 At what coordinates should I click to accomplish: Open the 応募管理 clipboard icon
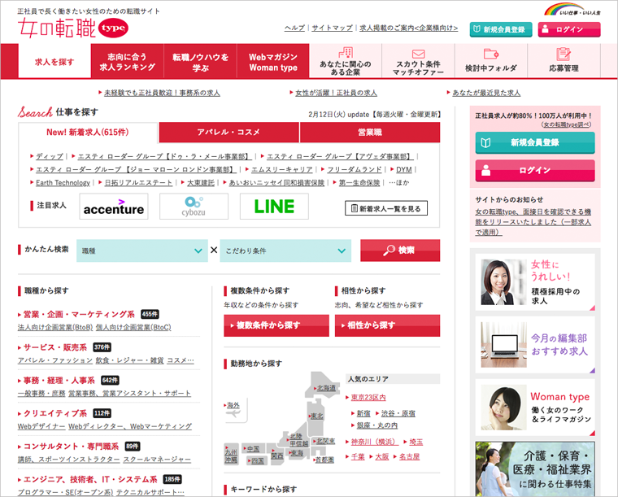[564, 54]
